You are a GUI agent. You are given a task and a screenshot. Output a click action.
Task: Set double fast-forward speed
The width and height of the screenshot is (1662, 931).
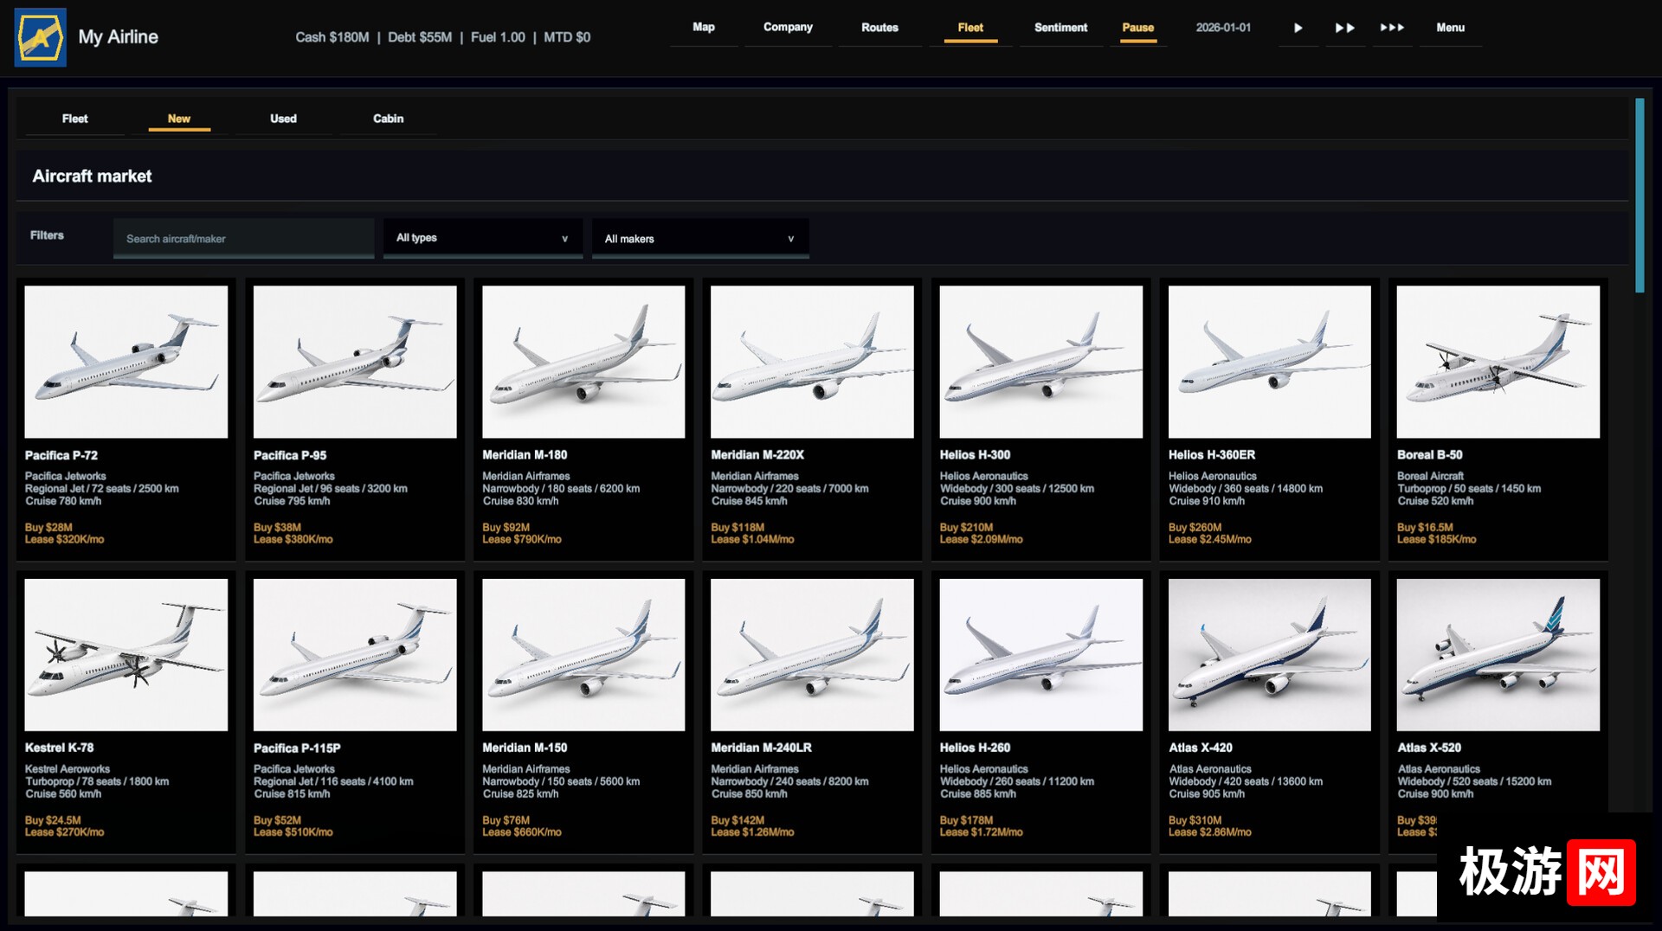click(1344, 28)
